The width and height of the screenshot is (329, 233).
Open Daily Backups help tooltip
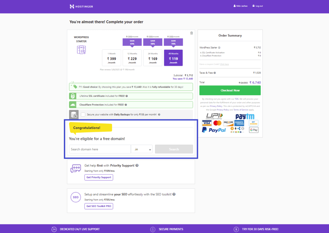[x=159, y=115]
